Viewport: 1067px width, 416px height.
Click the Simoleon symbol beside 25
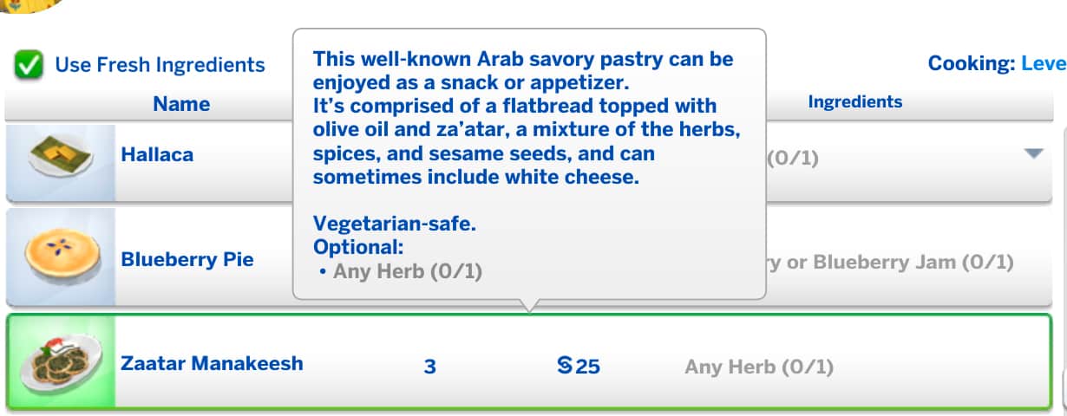pos(565,366)
